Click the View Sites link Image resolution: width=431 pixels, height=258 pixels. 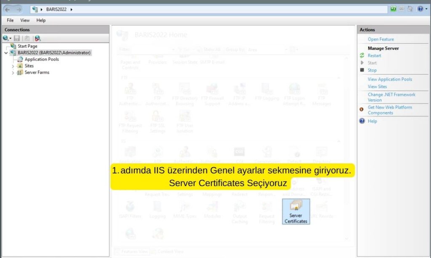[x=377, y=87]
